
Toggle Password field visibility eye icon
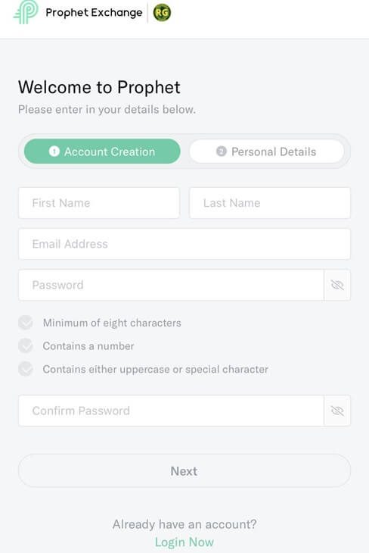(337, 285)
